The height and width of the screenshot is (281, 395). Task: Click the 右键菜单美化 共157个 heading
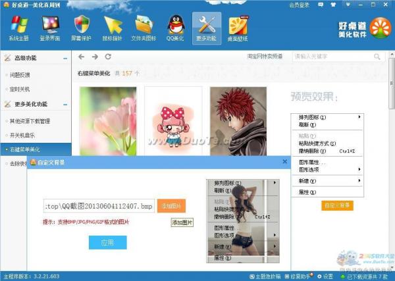(x=109, y=73)
